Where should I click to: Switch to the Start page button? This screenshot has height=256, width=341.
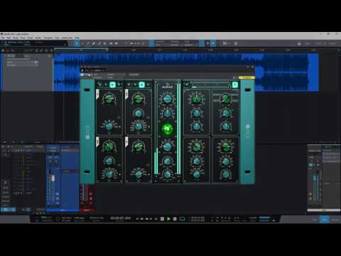coord(308,43)
